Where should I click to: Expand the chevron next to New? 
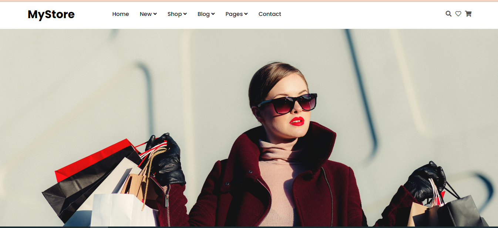[x=155, y=14]
